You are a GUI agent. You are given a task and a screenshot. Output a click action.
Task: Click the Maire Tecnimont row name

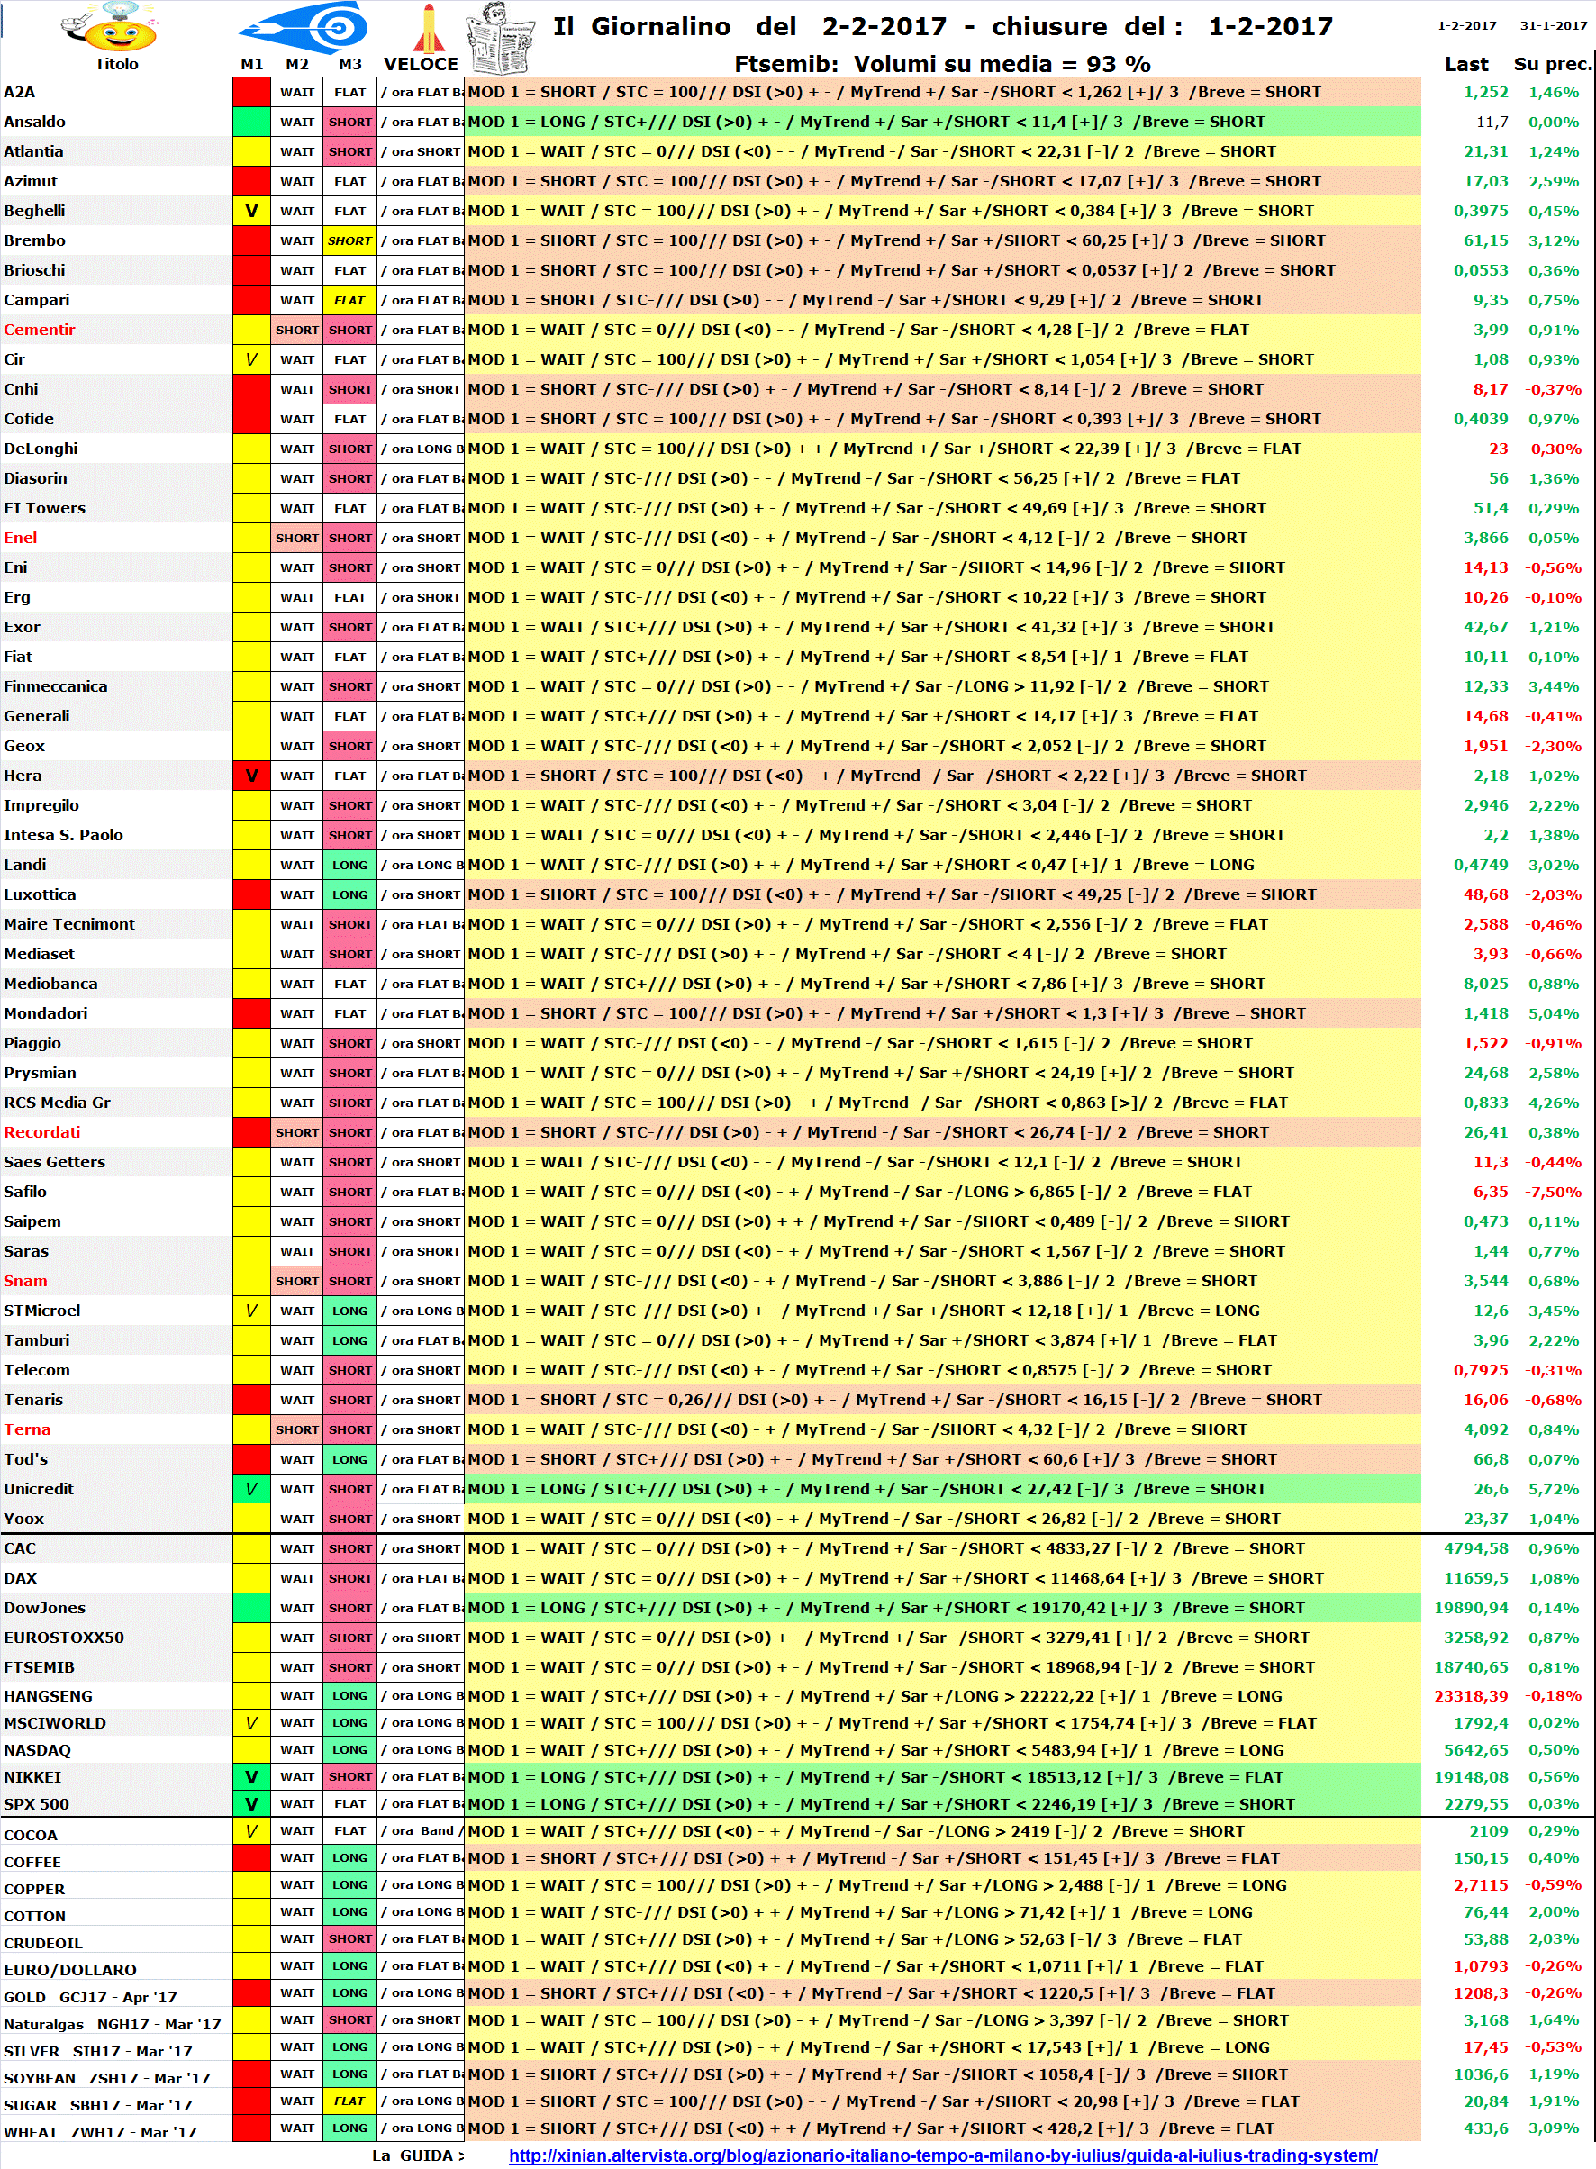coord(69,924)
